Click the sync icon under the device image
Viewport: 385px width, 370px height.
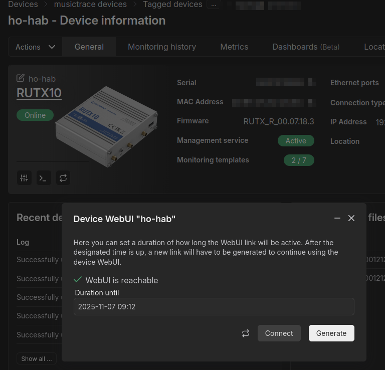point(63,177)
